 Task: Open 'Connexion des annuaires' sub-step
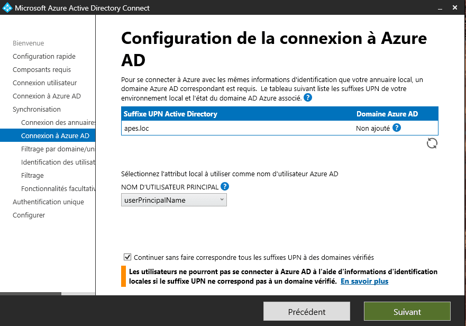(x=58, y=122)
